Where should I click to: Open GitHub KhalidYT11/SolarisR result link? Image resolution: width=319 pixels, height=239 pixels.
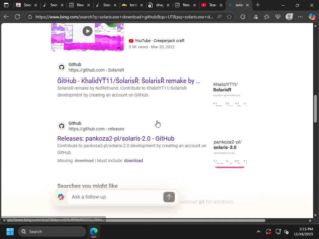tap(129, 81)
